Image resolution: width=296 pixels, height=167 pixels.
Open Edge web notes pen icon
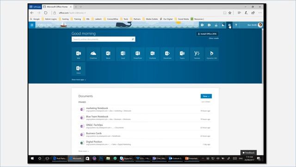point(246,13)
